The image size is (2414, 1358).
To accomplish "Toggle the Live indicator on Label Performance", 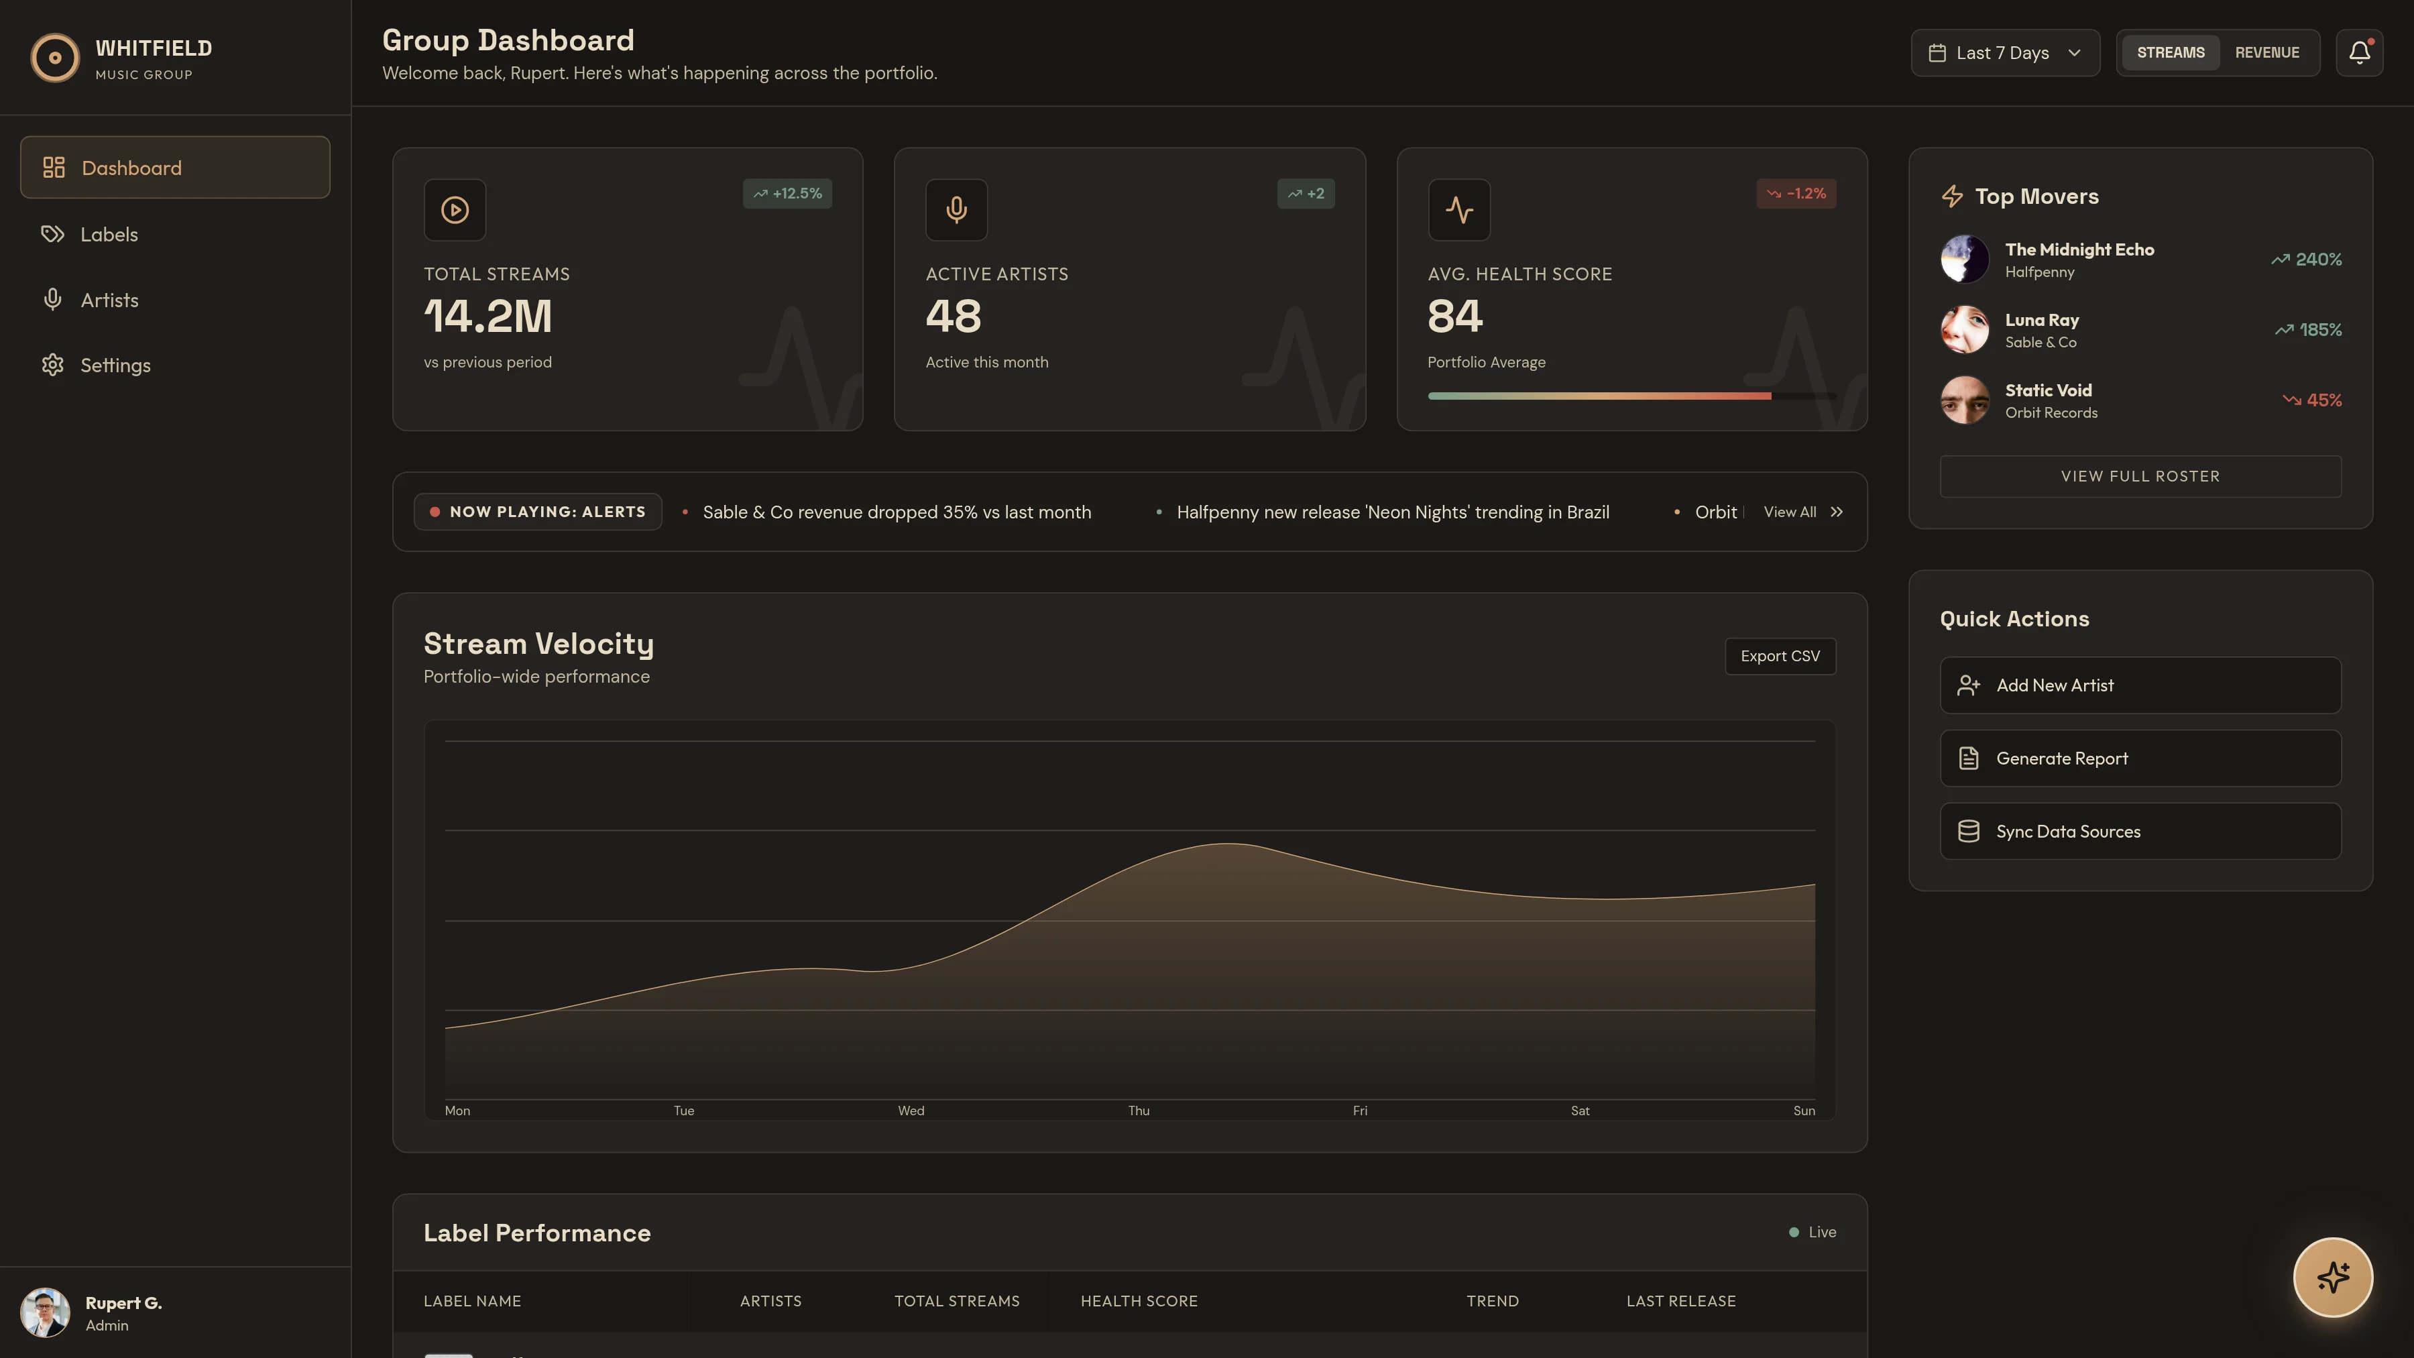I will point(1810,1233).
